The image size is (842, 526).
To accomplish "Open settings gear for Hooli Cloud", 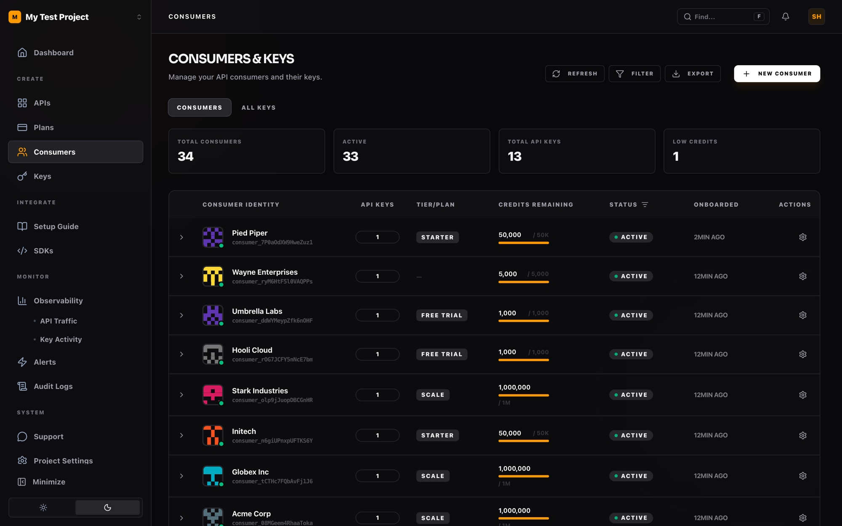I will click(803, 354).
